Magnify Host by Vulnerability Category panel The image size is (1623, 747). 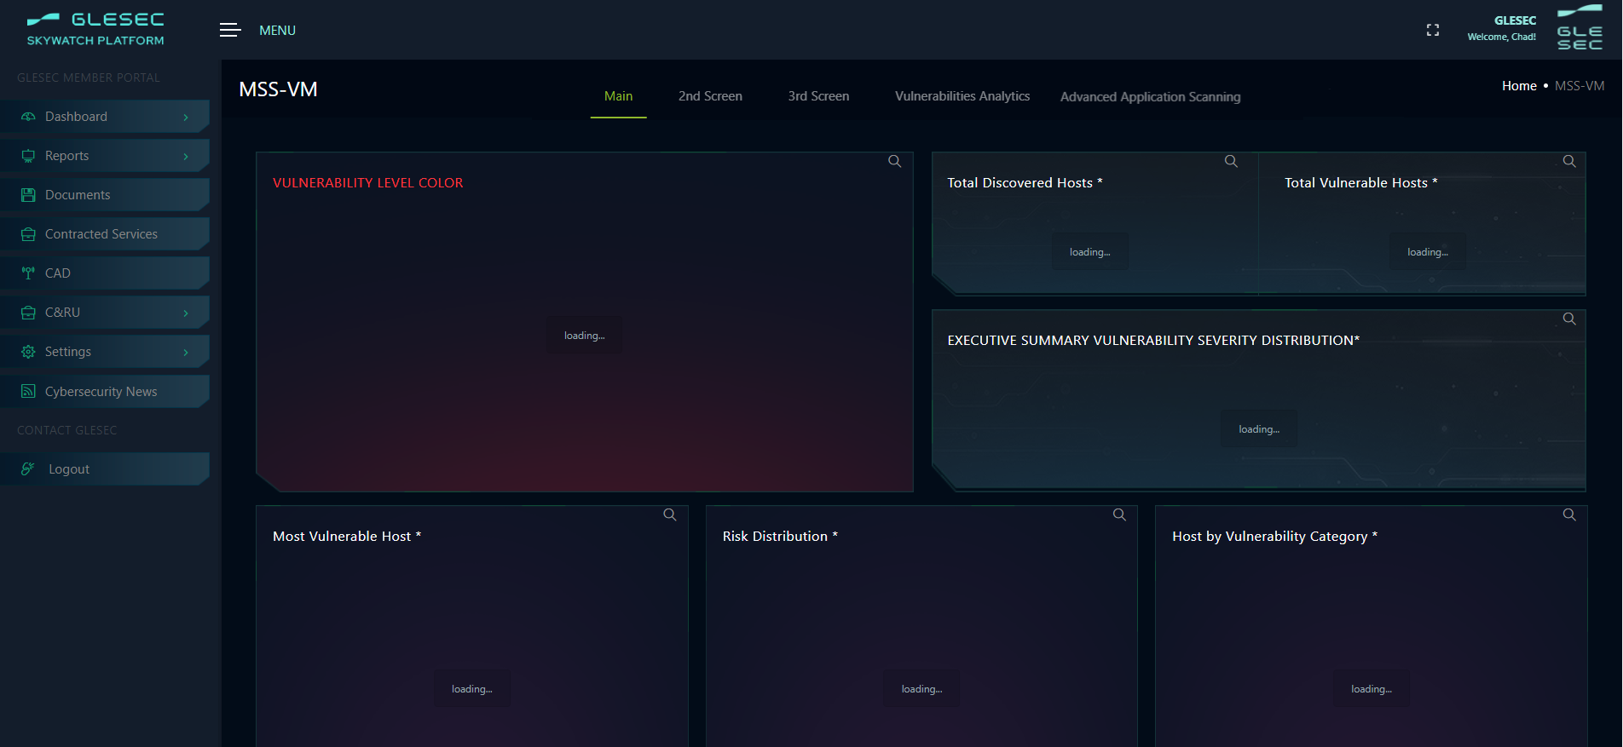1569,514
